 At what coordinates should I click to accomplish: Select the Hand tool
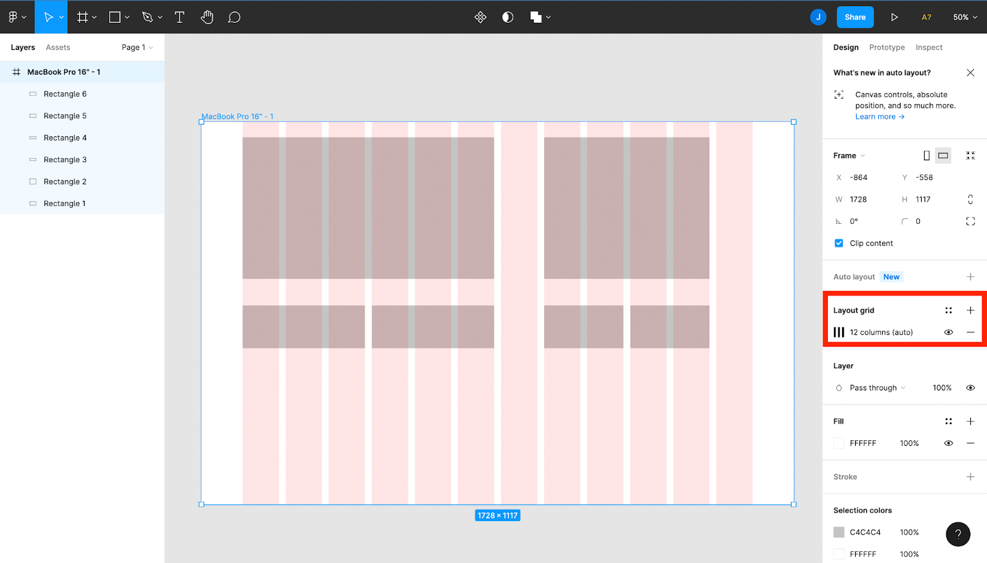click(x=207, y=17)
